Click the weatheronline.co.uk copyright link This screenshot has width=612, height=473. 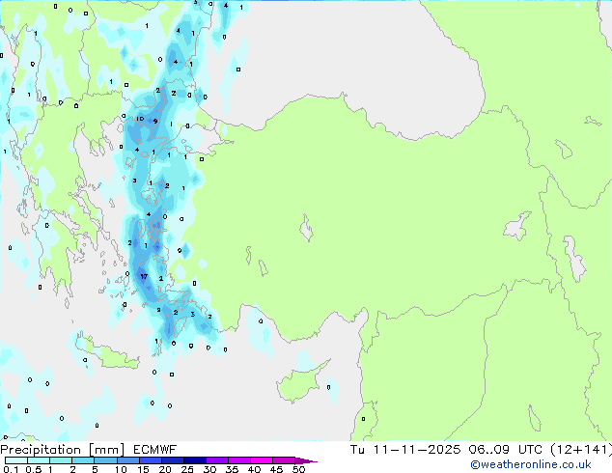coord(531,464)
